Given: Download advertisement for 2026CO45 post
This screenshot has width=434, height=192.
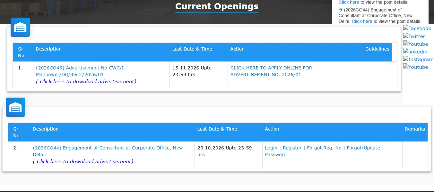Looking at the screenshot, I should click(x=86, y=82).
